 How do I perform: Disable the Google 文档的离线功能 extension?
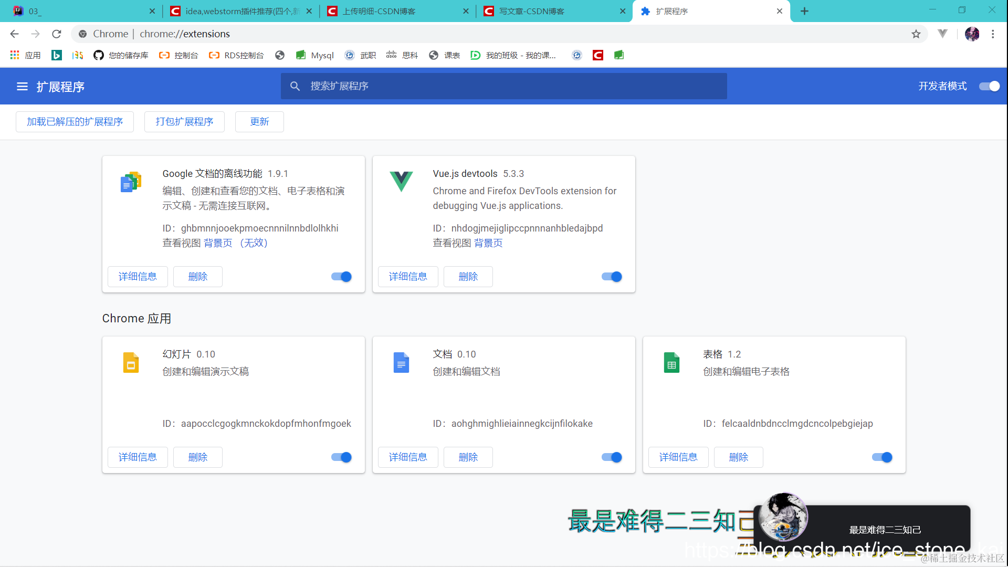click(341, 277)
